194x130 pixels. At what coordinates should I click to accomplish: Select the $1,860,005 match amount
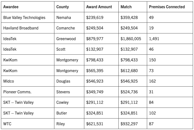click(x=131, y=39)
